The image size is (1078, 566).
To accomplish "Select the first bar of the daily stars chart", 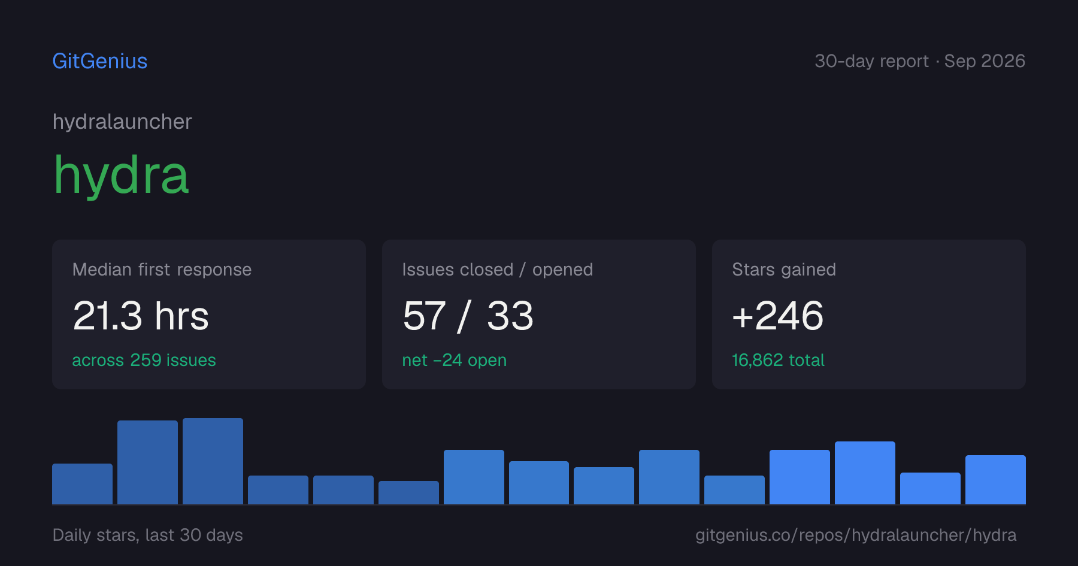I will 82,484.
